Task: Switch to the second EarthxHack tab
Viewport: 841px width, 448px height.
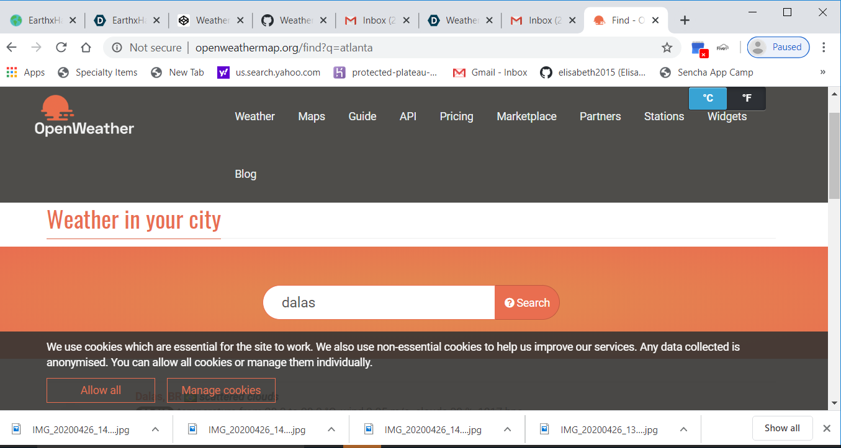Action: pyautogui.click(x=127, y=20)
